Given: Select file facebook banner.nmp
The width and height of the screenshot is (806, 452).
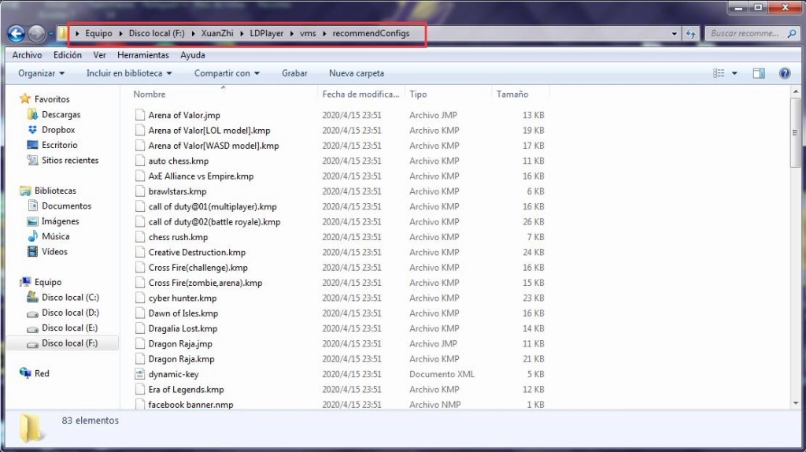Looking at the screenshot, I should [x=190, y=405].
